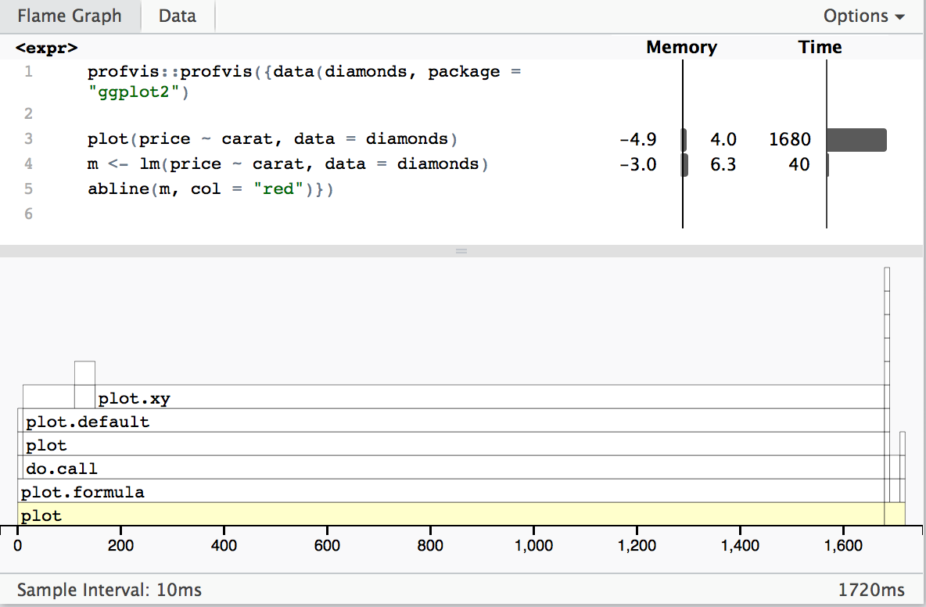
Task: Click the 1680 time value
Action: (790, 139)
